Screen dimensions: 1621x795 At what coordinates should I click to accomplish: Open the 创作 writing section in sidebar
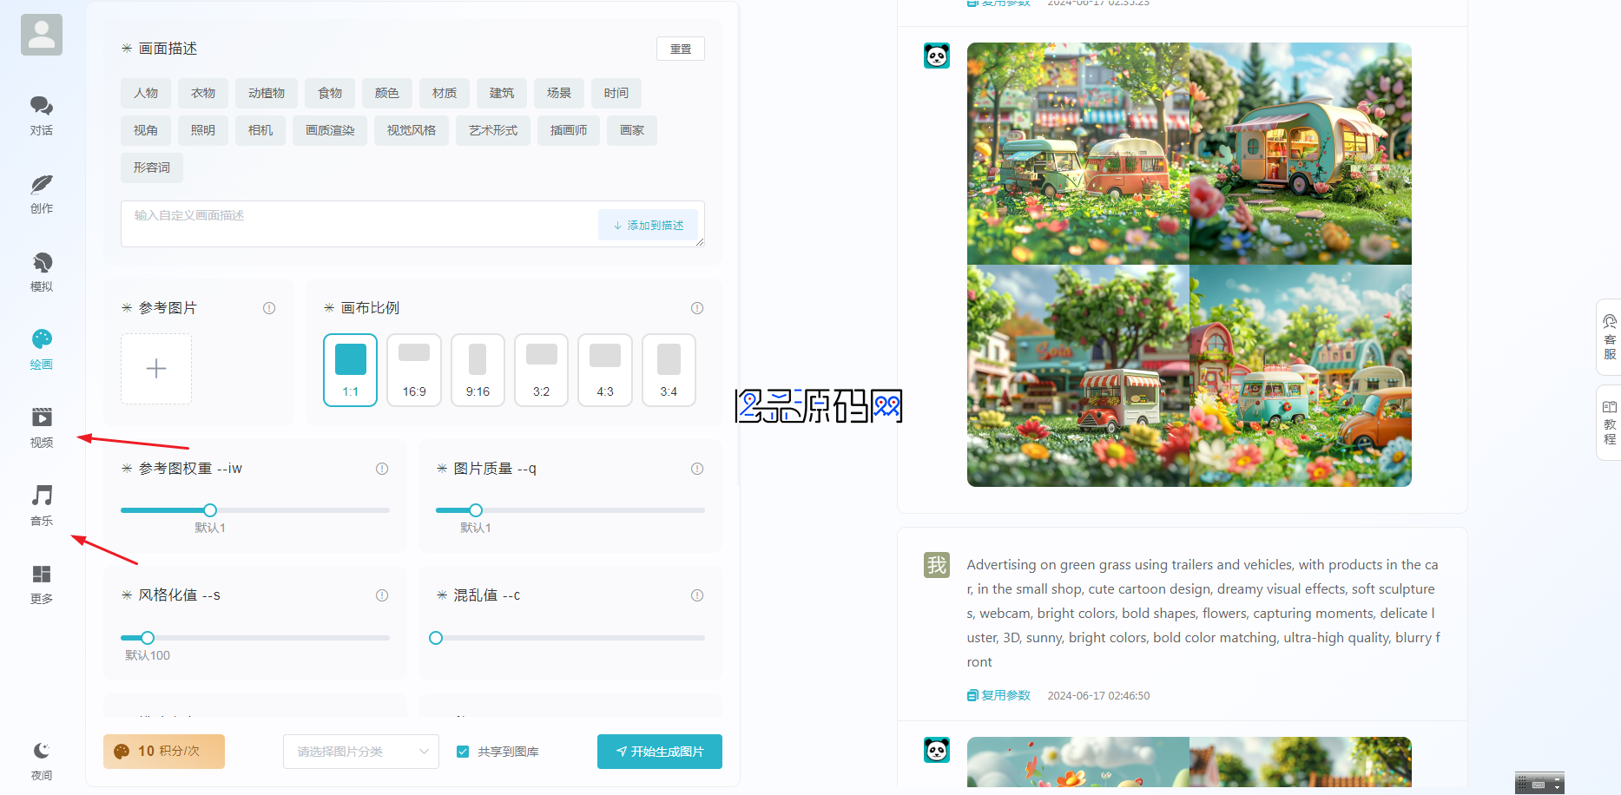[x=42, y=194]
